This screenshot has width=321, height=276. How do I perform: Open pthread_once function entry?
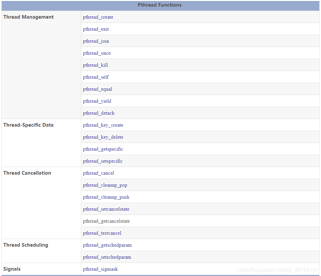coord(97,53)
